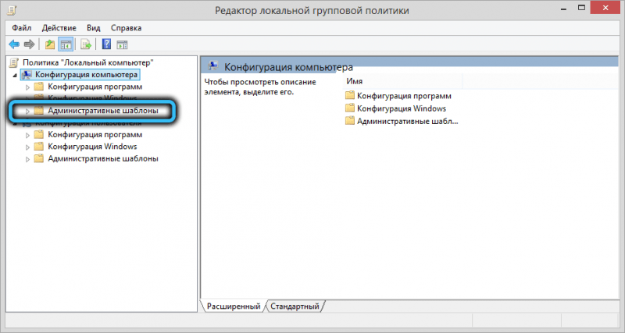Image resolution: width=625 pixels, height=333 pixels.
Task: Click the up one level folder icon
Action: point(50,44)
